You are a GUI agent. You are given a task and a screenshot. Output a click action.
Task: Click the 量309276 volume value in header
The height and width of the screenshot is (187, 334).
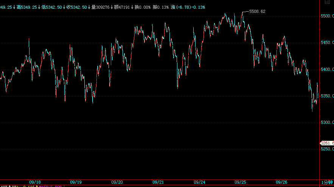tap(100, 7)
